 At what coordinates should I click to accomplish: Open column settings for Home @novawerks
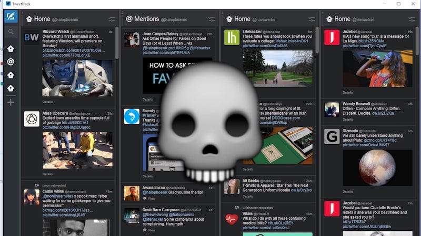pyautogui.click(x=312, y=19)
